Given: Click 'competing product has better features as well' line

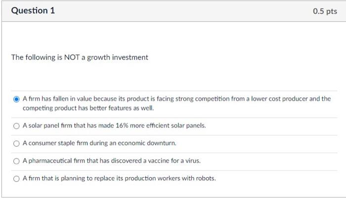Looking at the screenshot, I should [88, 108].
